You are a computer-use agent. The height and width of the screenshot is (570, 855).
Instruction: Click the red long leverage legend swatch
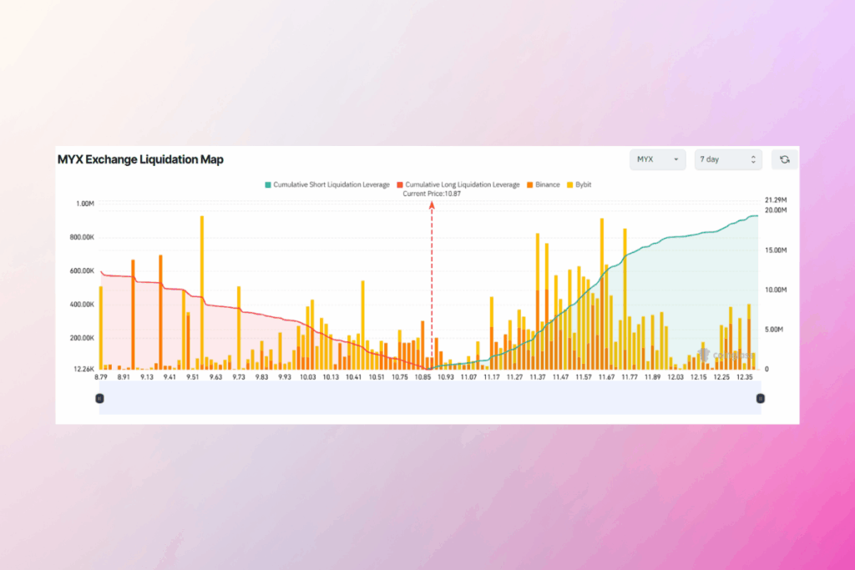coord(400,184)
